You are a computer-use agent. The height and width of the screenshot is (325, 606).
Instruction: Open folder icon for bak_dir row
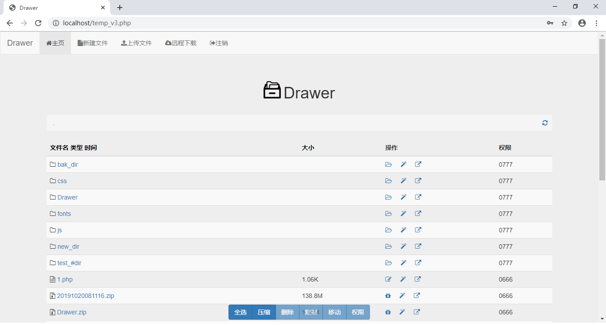389,164
